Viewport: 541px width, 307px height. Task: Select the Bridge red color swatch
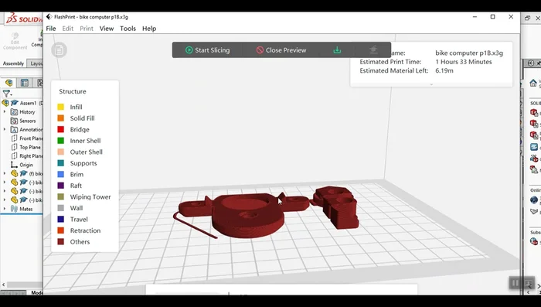click(x=61, y=129)
